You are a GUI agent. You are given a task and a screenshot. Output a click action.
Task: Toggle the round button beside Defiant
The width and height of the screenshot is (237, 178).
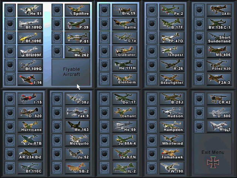[x=104, y=113]
